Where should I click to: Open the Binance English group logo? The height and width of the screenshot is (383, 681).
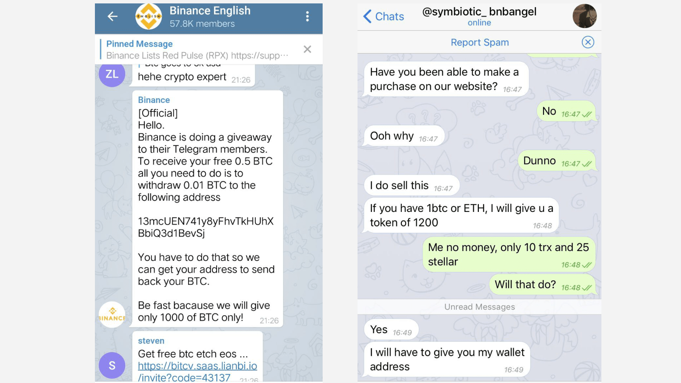coord(149,17)
